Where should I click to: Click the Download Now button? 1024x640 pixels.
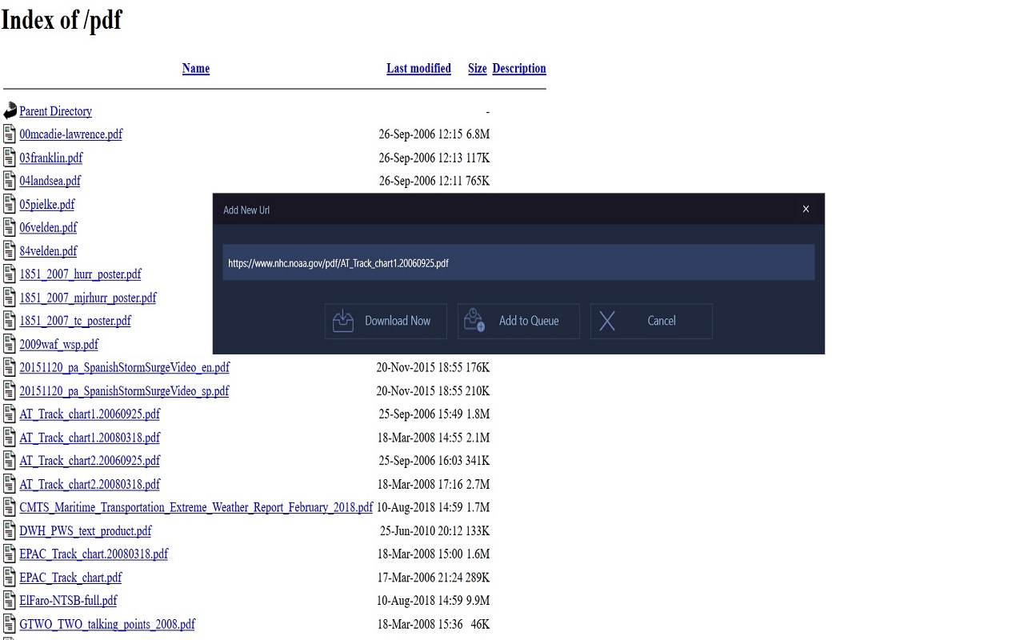(386, 321)
